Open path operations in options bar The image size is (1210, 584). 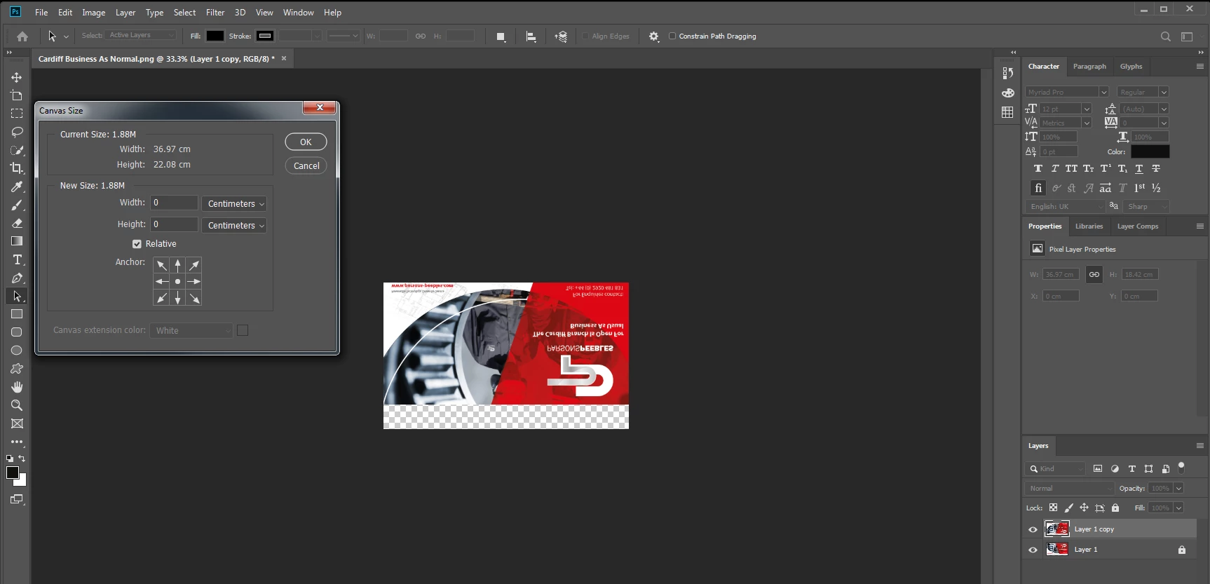(x=501, y=36)
